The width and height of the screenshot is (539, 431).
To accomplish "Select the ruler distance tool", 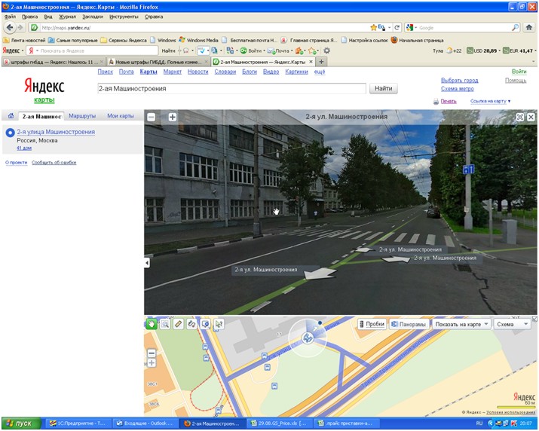I will coord(179,324).
